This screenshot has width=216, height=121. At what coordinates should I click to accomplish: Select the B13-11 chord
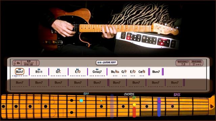click(x=39, y=72)
